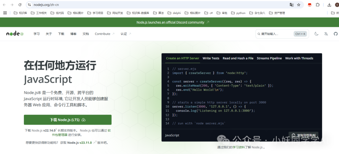Open the red extension icon
The width and height of the screenshot is (339, 154).
(x=309, y=5)
